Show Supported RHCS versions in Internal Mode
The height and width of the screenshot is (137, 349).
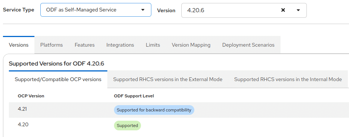[x=288, y=80]
